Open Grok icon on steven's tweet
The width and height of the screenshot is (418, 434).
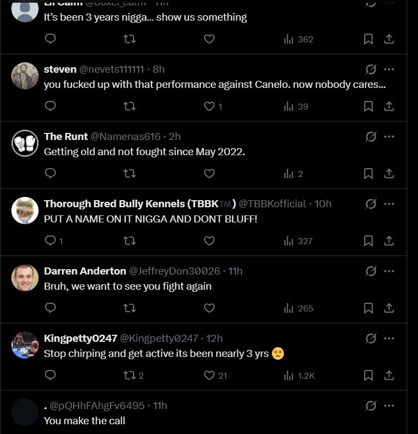coord(371,69)
